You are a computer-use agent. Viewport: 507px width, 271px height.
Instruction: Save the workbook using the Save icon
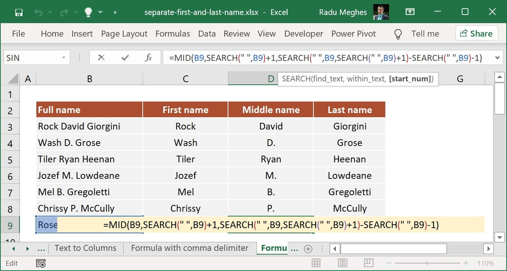18,12
